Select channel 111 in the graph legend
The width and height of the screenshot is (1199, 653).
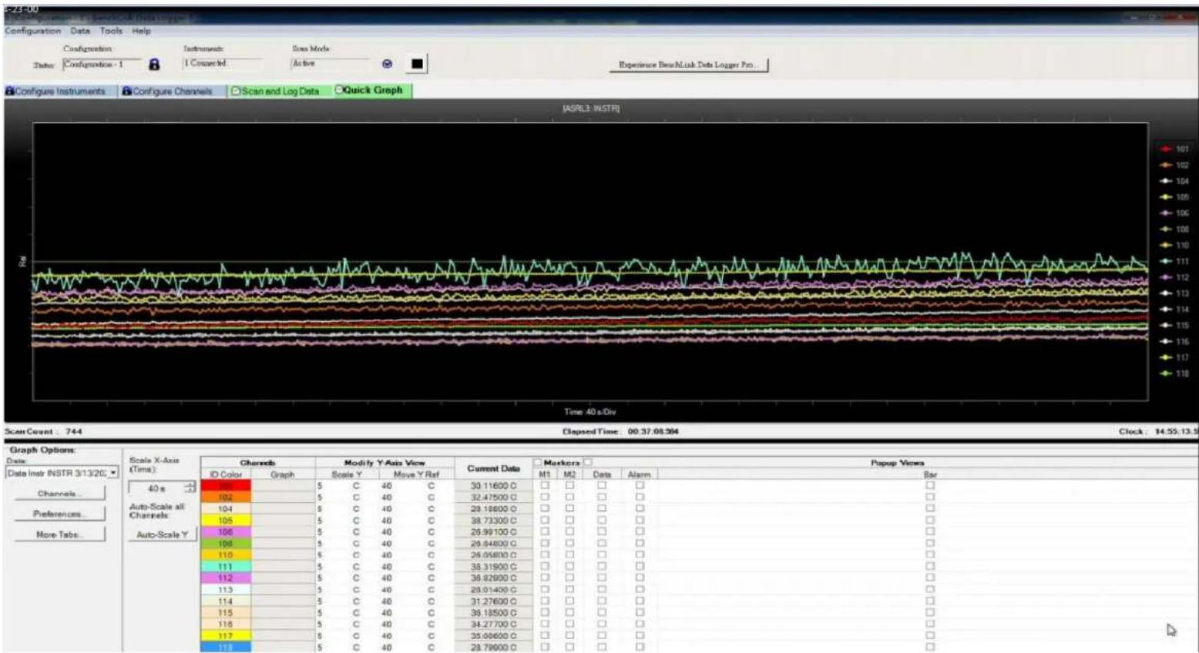1175,261
